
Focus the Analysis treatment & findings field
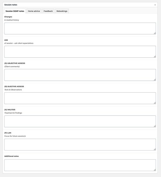click(x=80, y=121)
